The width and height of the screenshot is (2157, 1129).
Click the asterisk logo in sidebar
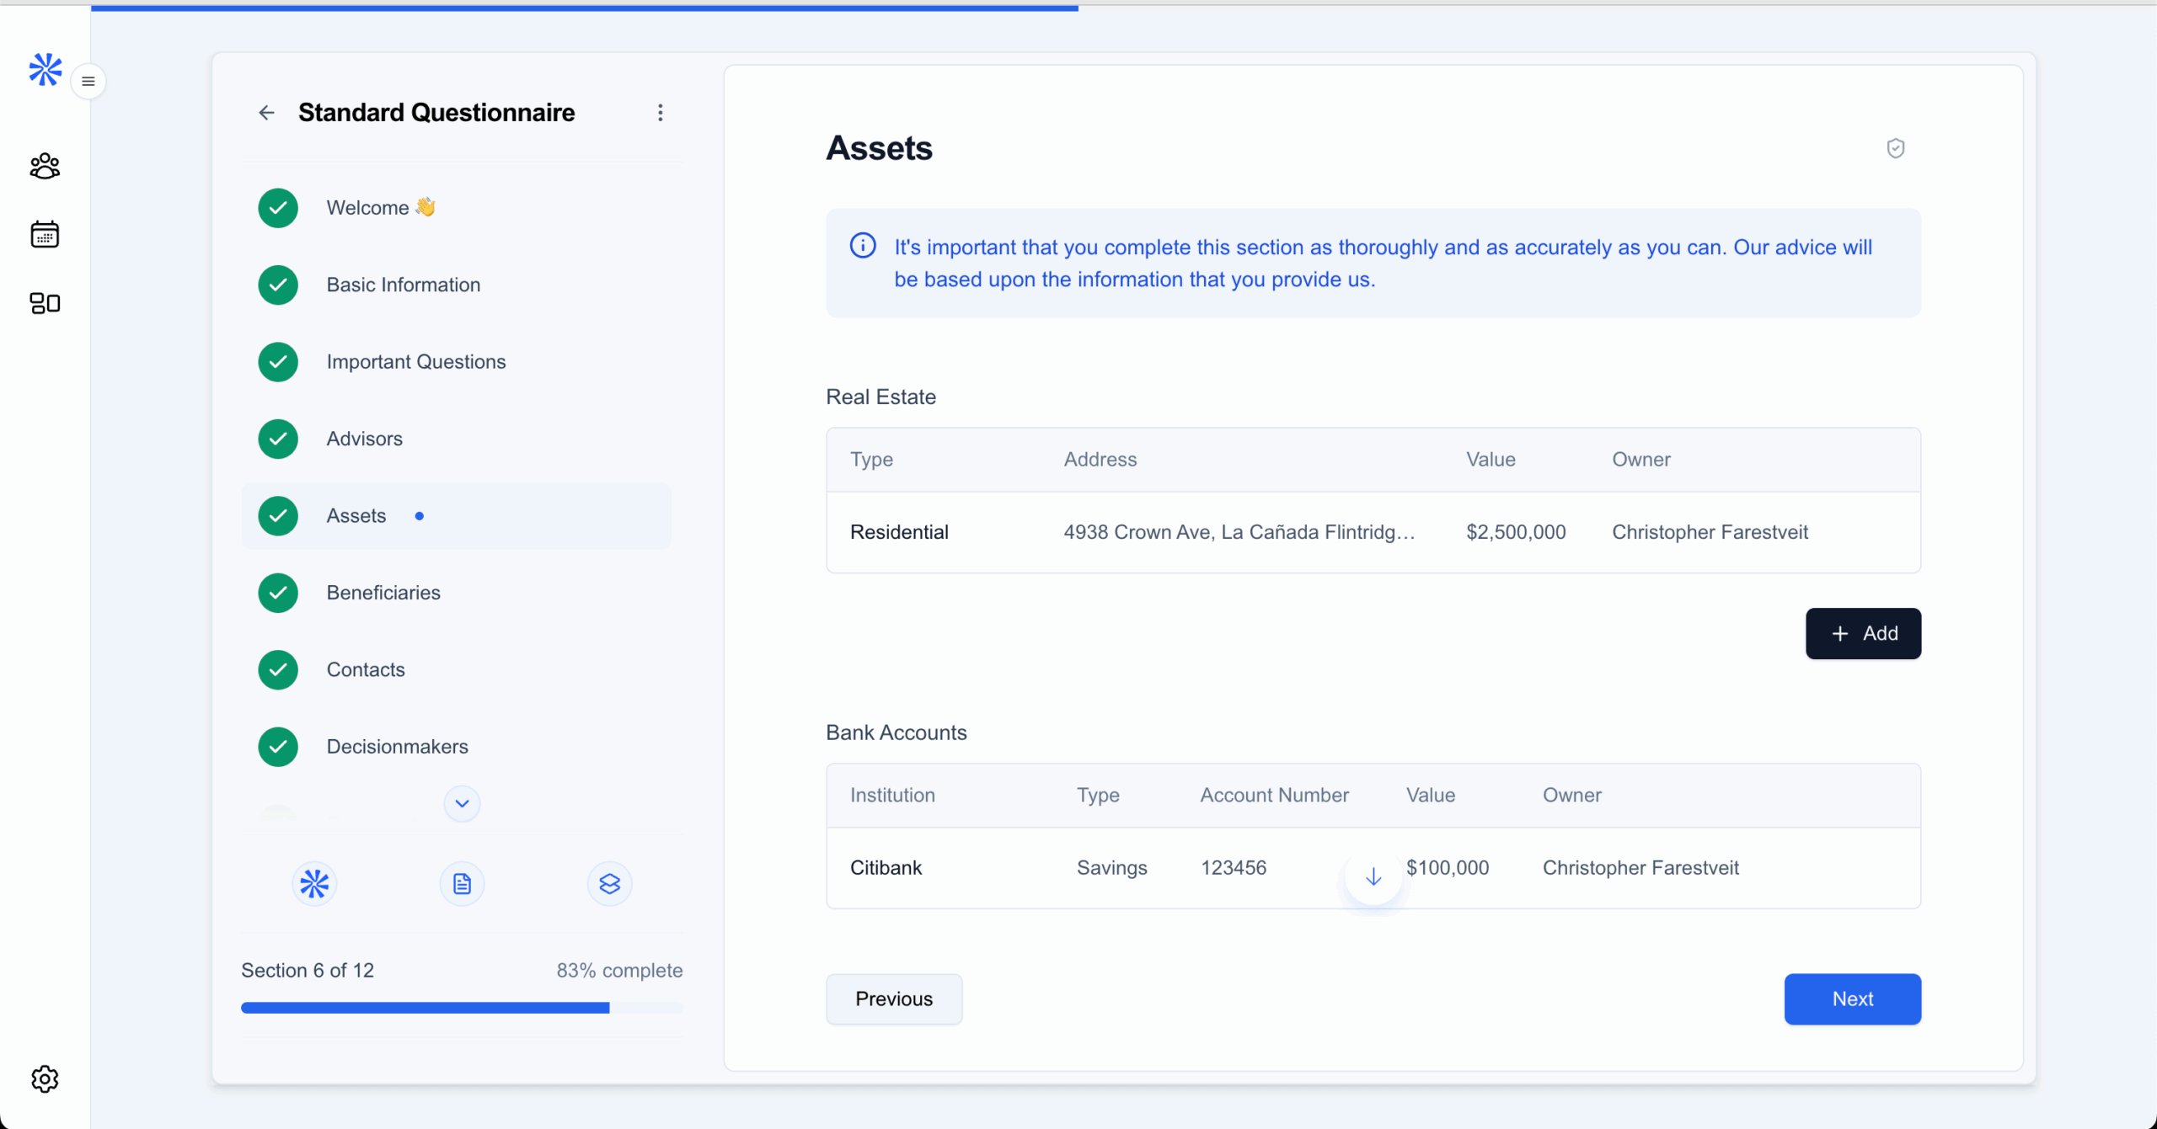tap(45, 70)
